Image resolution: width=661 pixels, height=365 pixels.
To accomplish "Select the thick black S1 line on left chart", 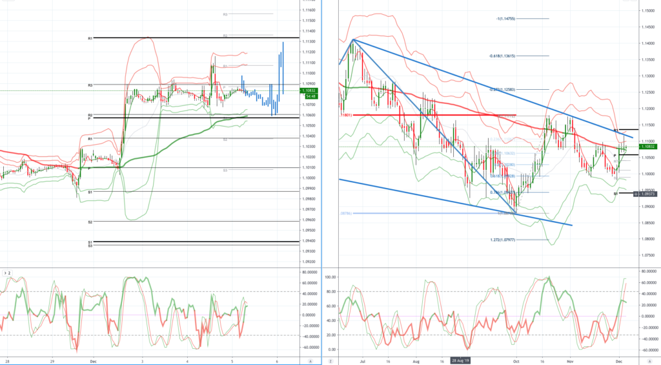I will [196, 242].
